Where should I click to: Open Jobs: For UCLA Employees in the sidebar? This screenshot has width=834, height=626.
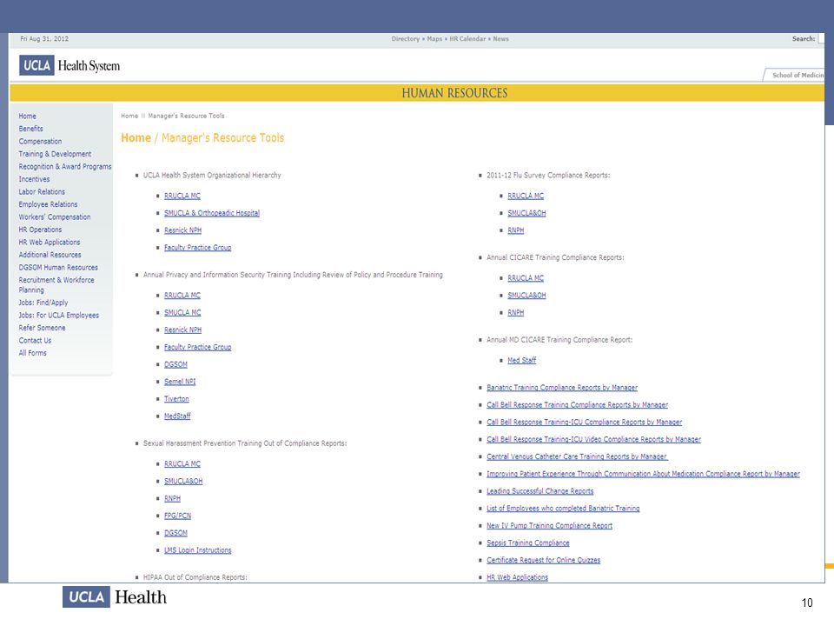click(x=58, y=315)
